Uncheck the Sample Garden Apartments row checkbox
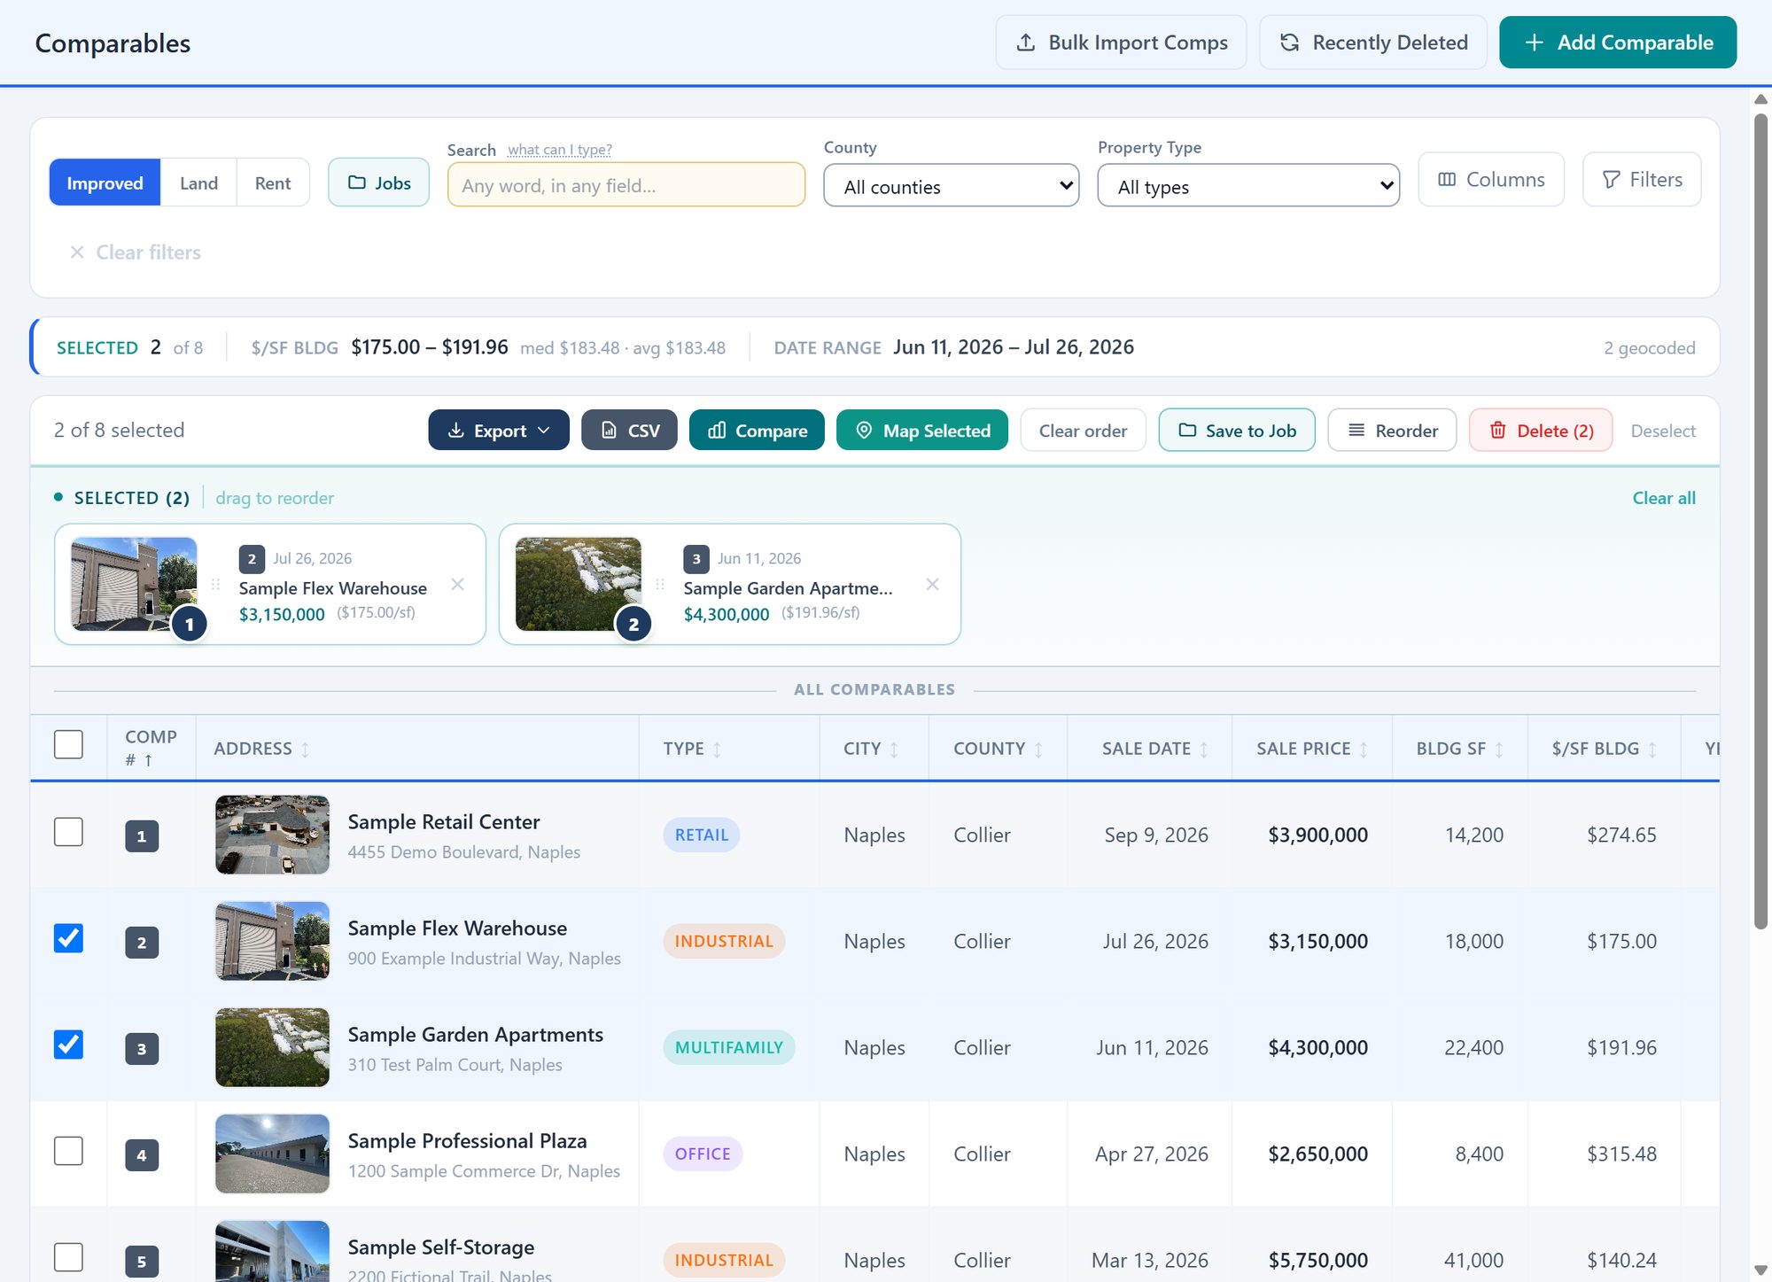 (x=68, y=1045)
